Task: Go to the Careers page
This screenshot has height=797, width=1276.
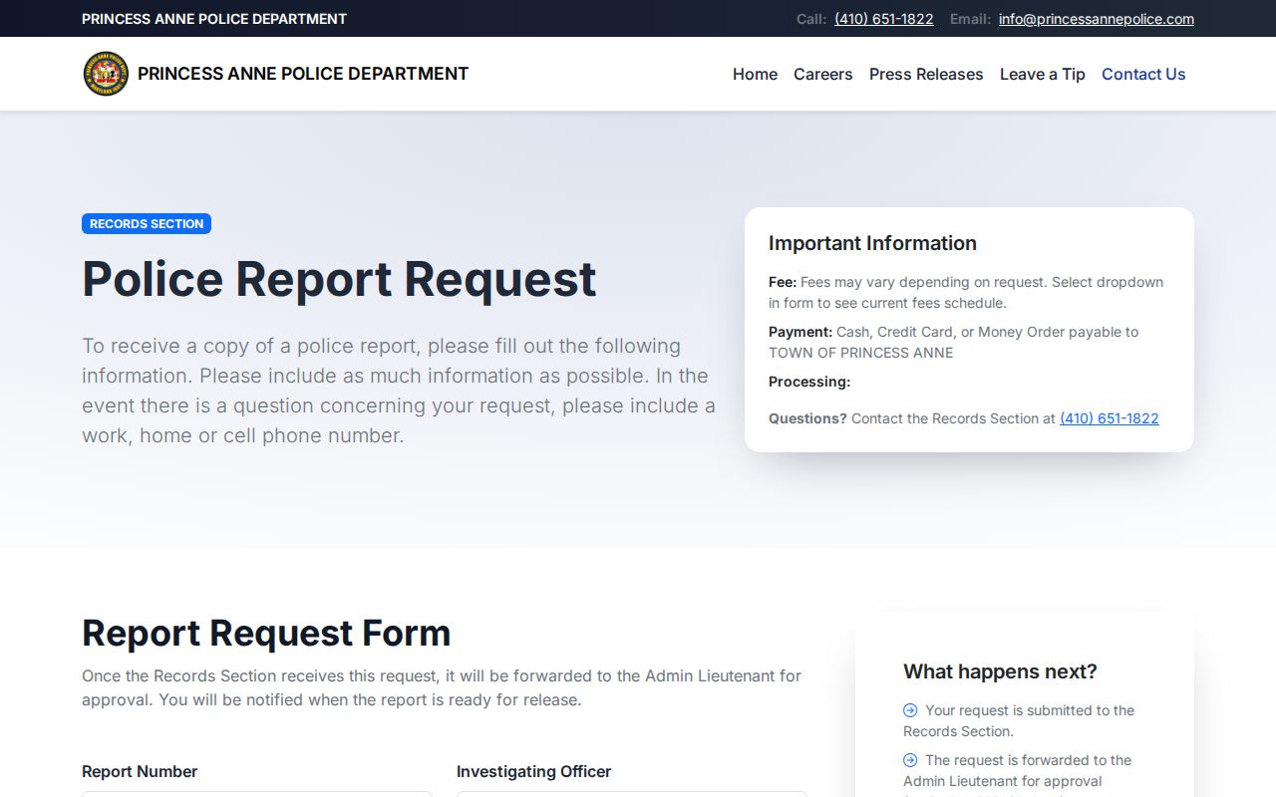Action: pyautogui.click(x=823, y=74)
